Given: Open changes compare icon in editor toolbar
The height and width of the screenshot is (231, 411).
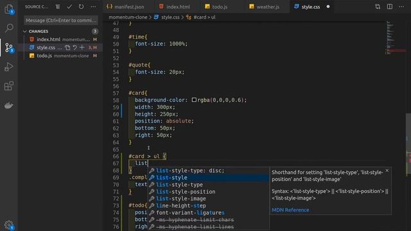Looking at the screenshot, I should [378, 7].
